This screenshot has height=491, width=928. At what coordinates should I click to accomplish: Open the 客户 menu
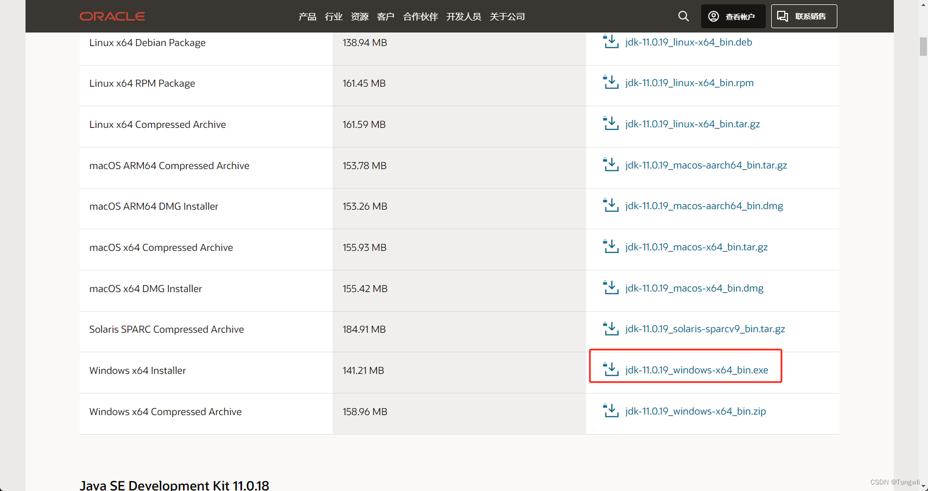tap(385, 17)
